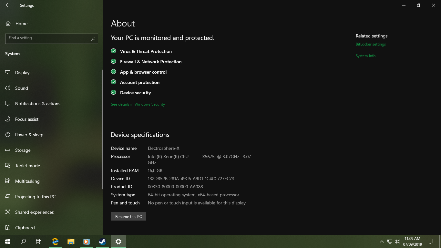This screenshot has width=441, height=248.
Task: Click Account protection text
Action: [x=140, y=82]
